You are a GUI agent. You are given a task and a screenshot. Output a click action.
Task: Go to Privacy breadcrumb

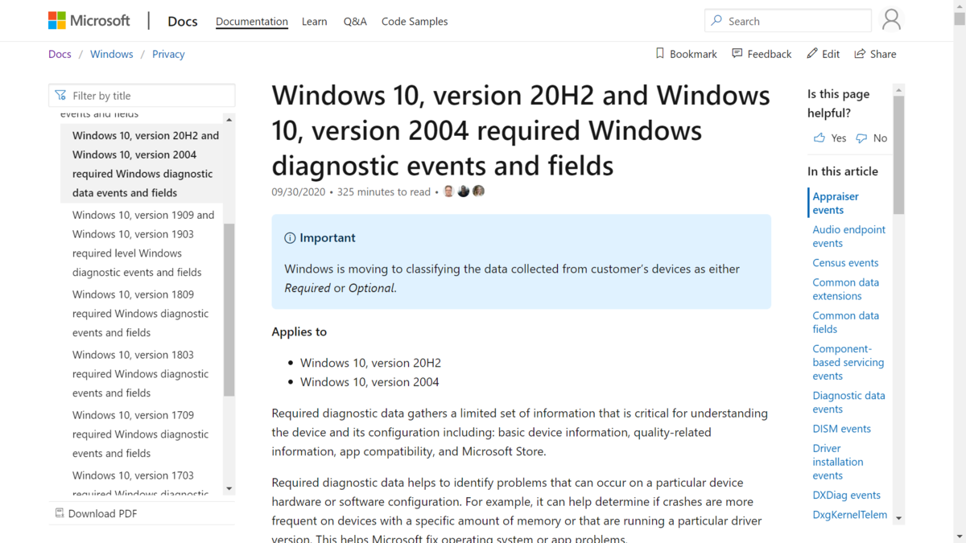point(168,54)
